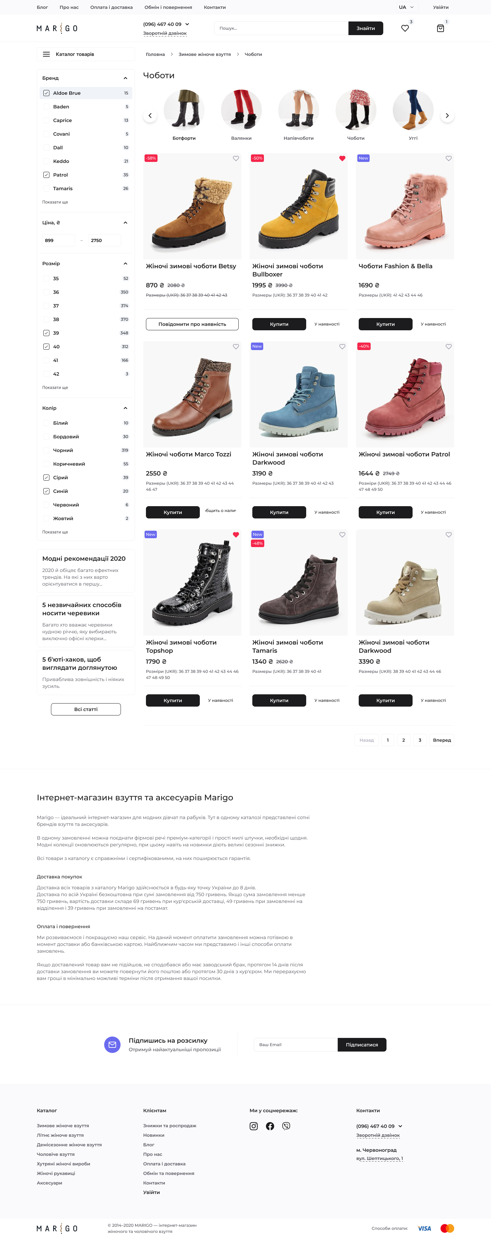Open the UA language dropdown
The image size is (491, 1238).
[406, 7]
